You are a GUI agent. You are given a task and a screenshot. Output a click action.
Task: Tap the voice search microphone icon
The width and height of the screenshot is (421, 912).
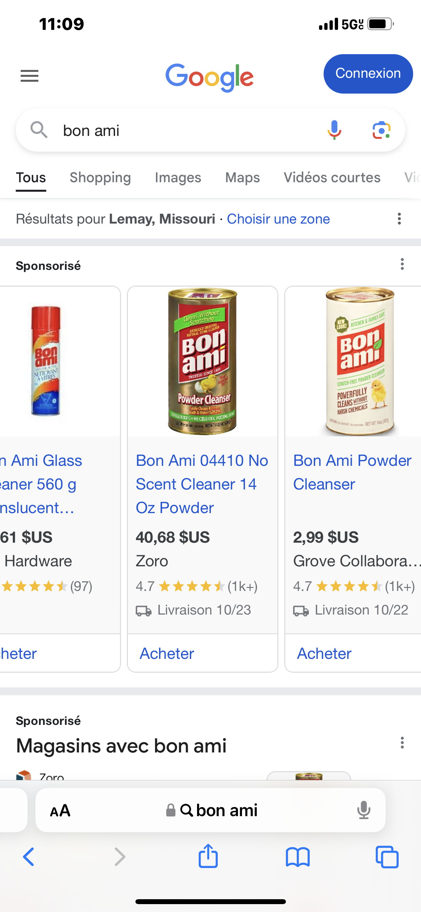click(x=334, y=130)
